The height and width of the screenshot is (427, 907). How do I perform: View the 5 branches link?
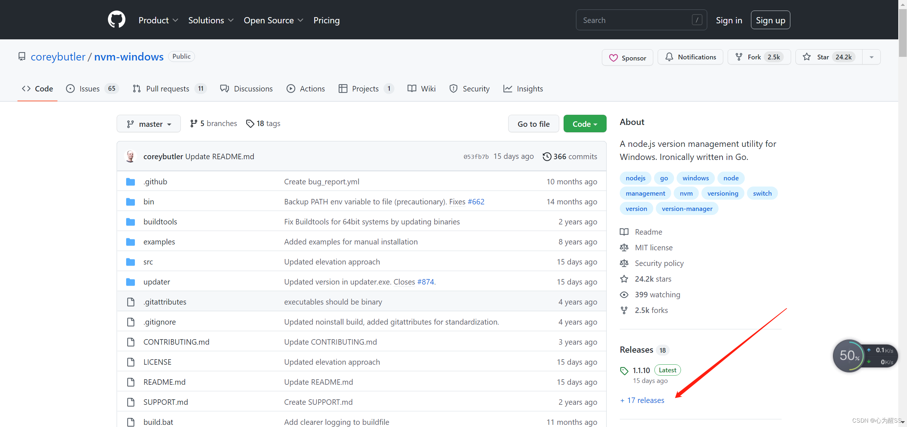pos(214,124)
